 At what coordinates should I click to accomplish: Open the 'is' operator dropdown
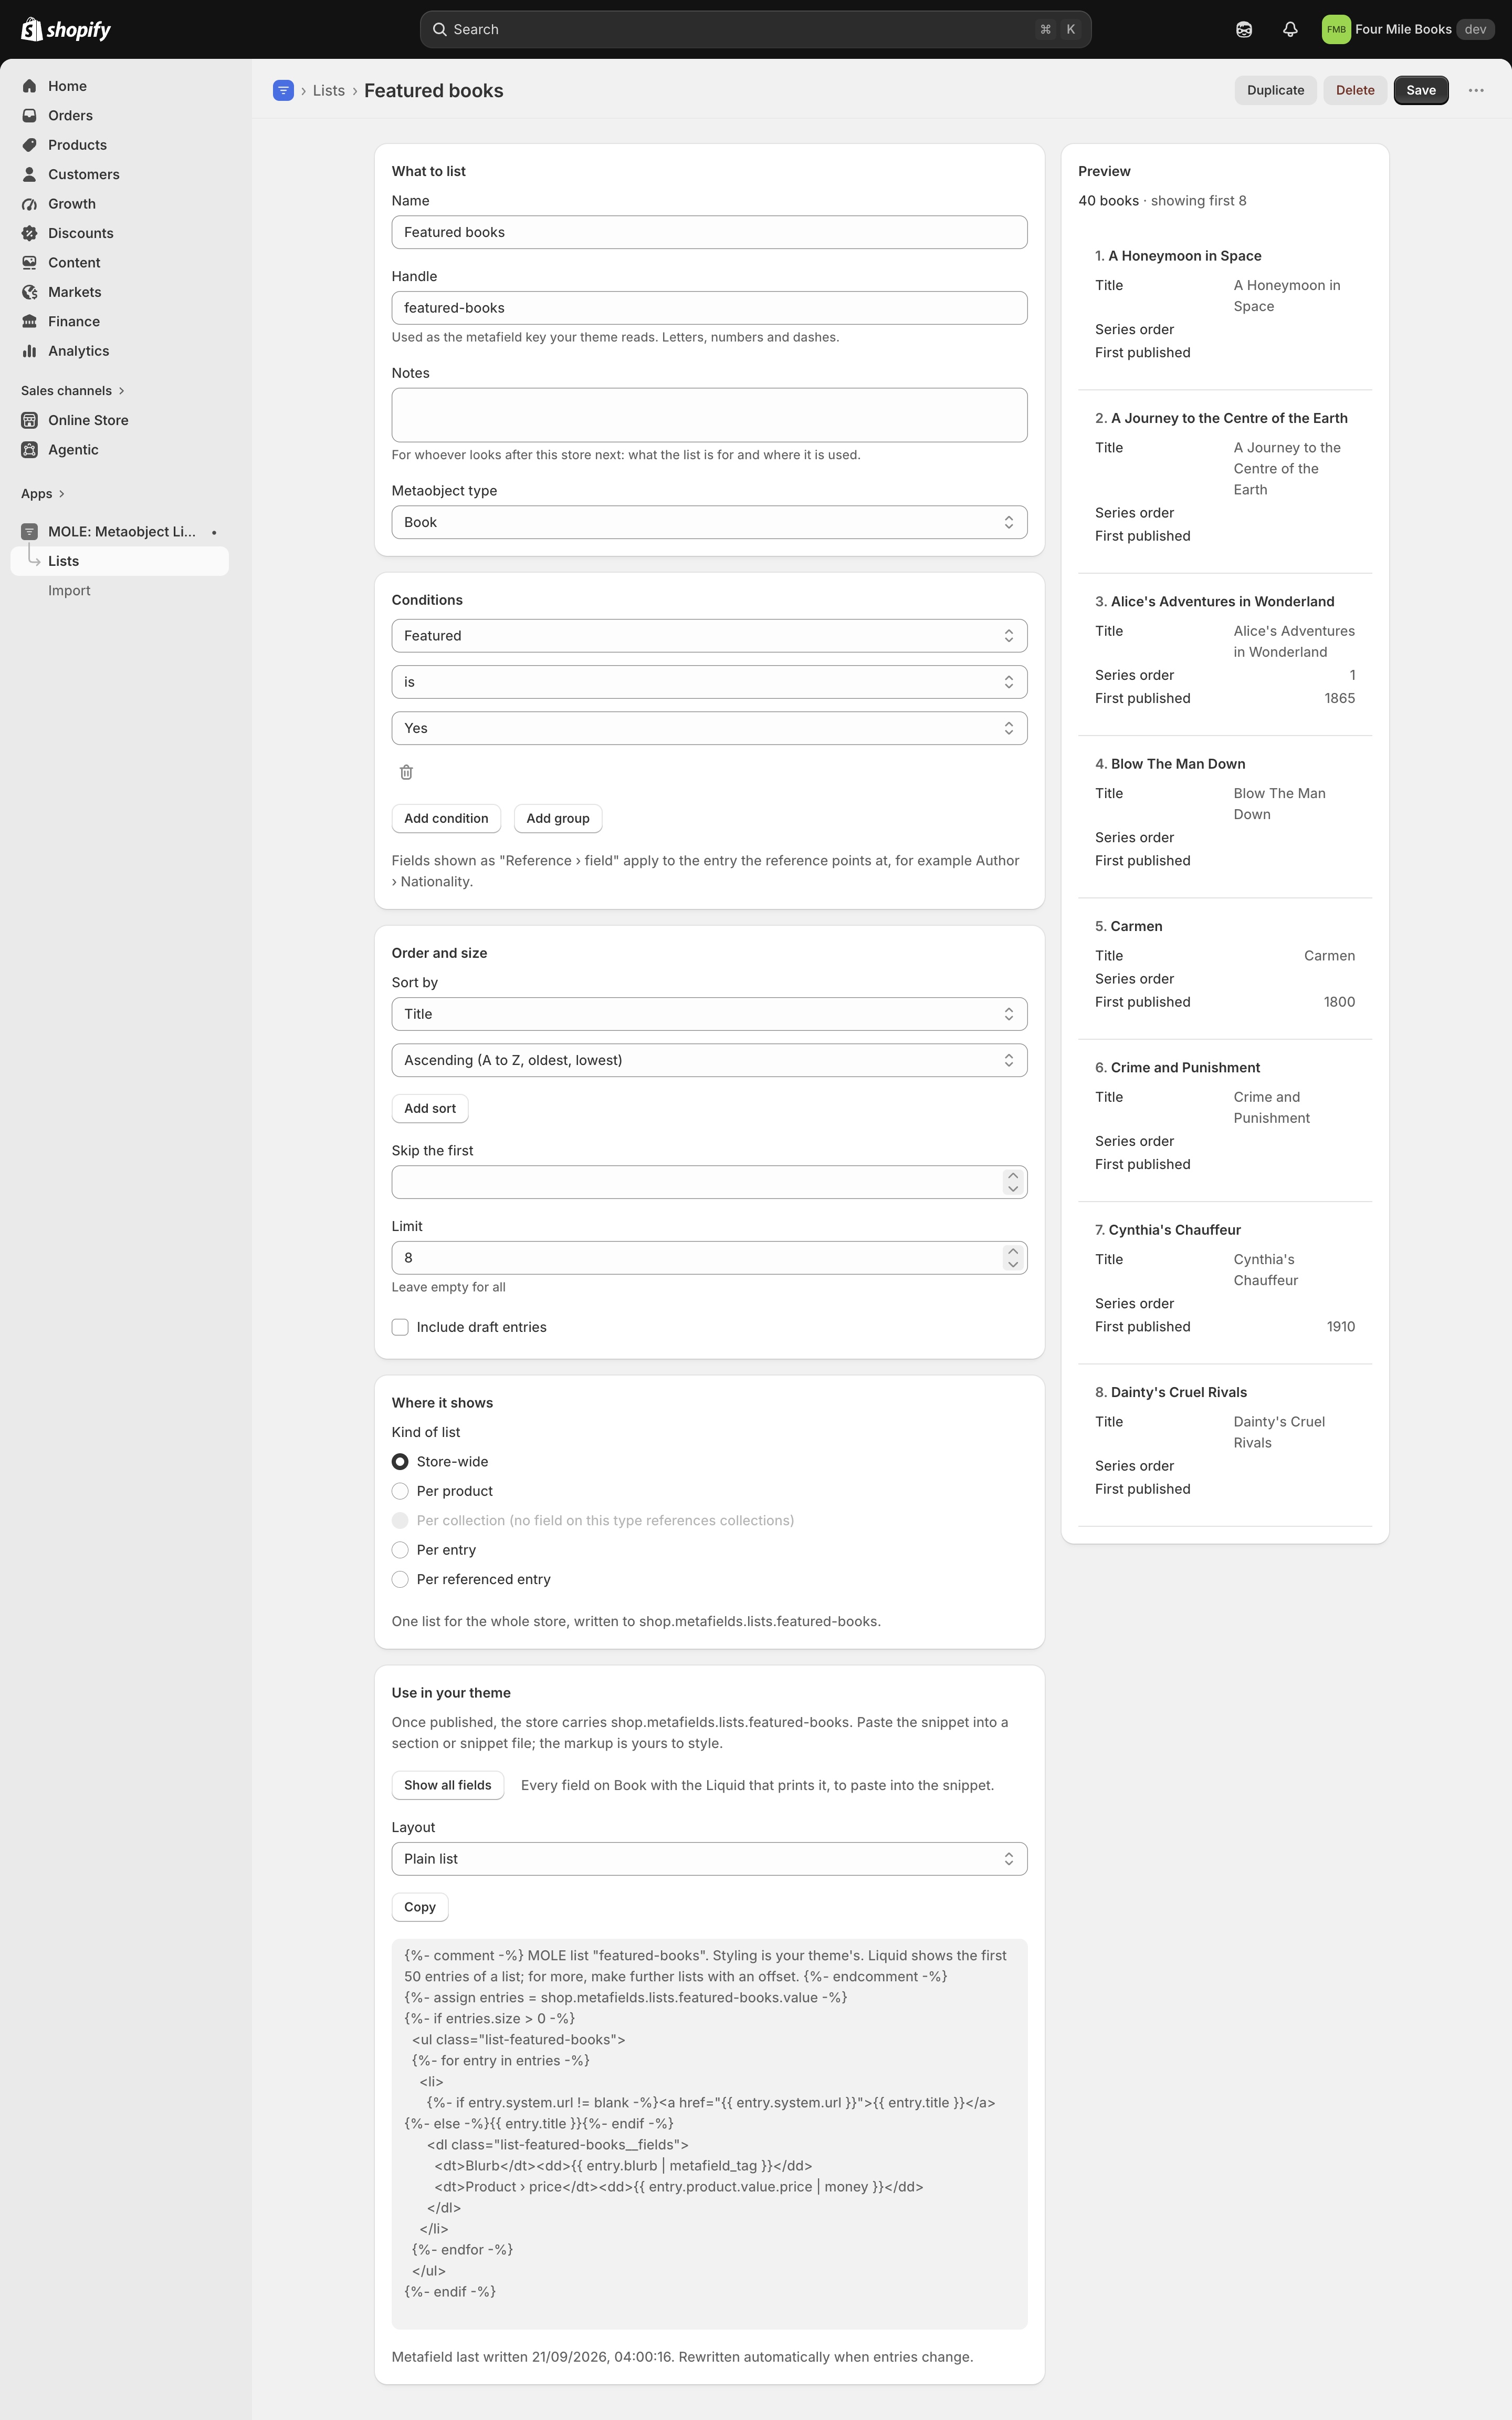[x=709, y=681]
